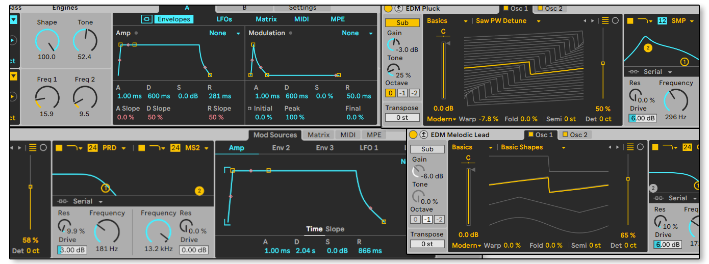Screen dimensions: 709x264
Task: Click the EDM Pluck device activator circle
Action: (x=388, y=9)
